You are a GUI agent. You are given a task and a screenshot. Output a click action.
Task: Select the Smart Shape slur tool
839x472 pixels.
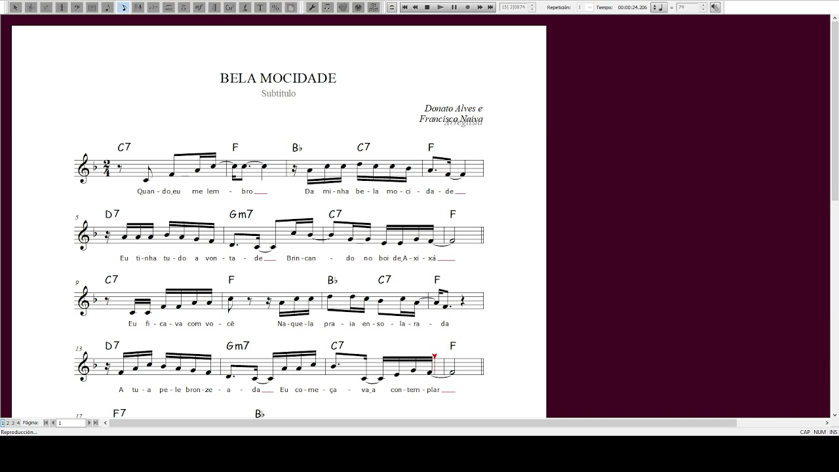pos(168,7)
